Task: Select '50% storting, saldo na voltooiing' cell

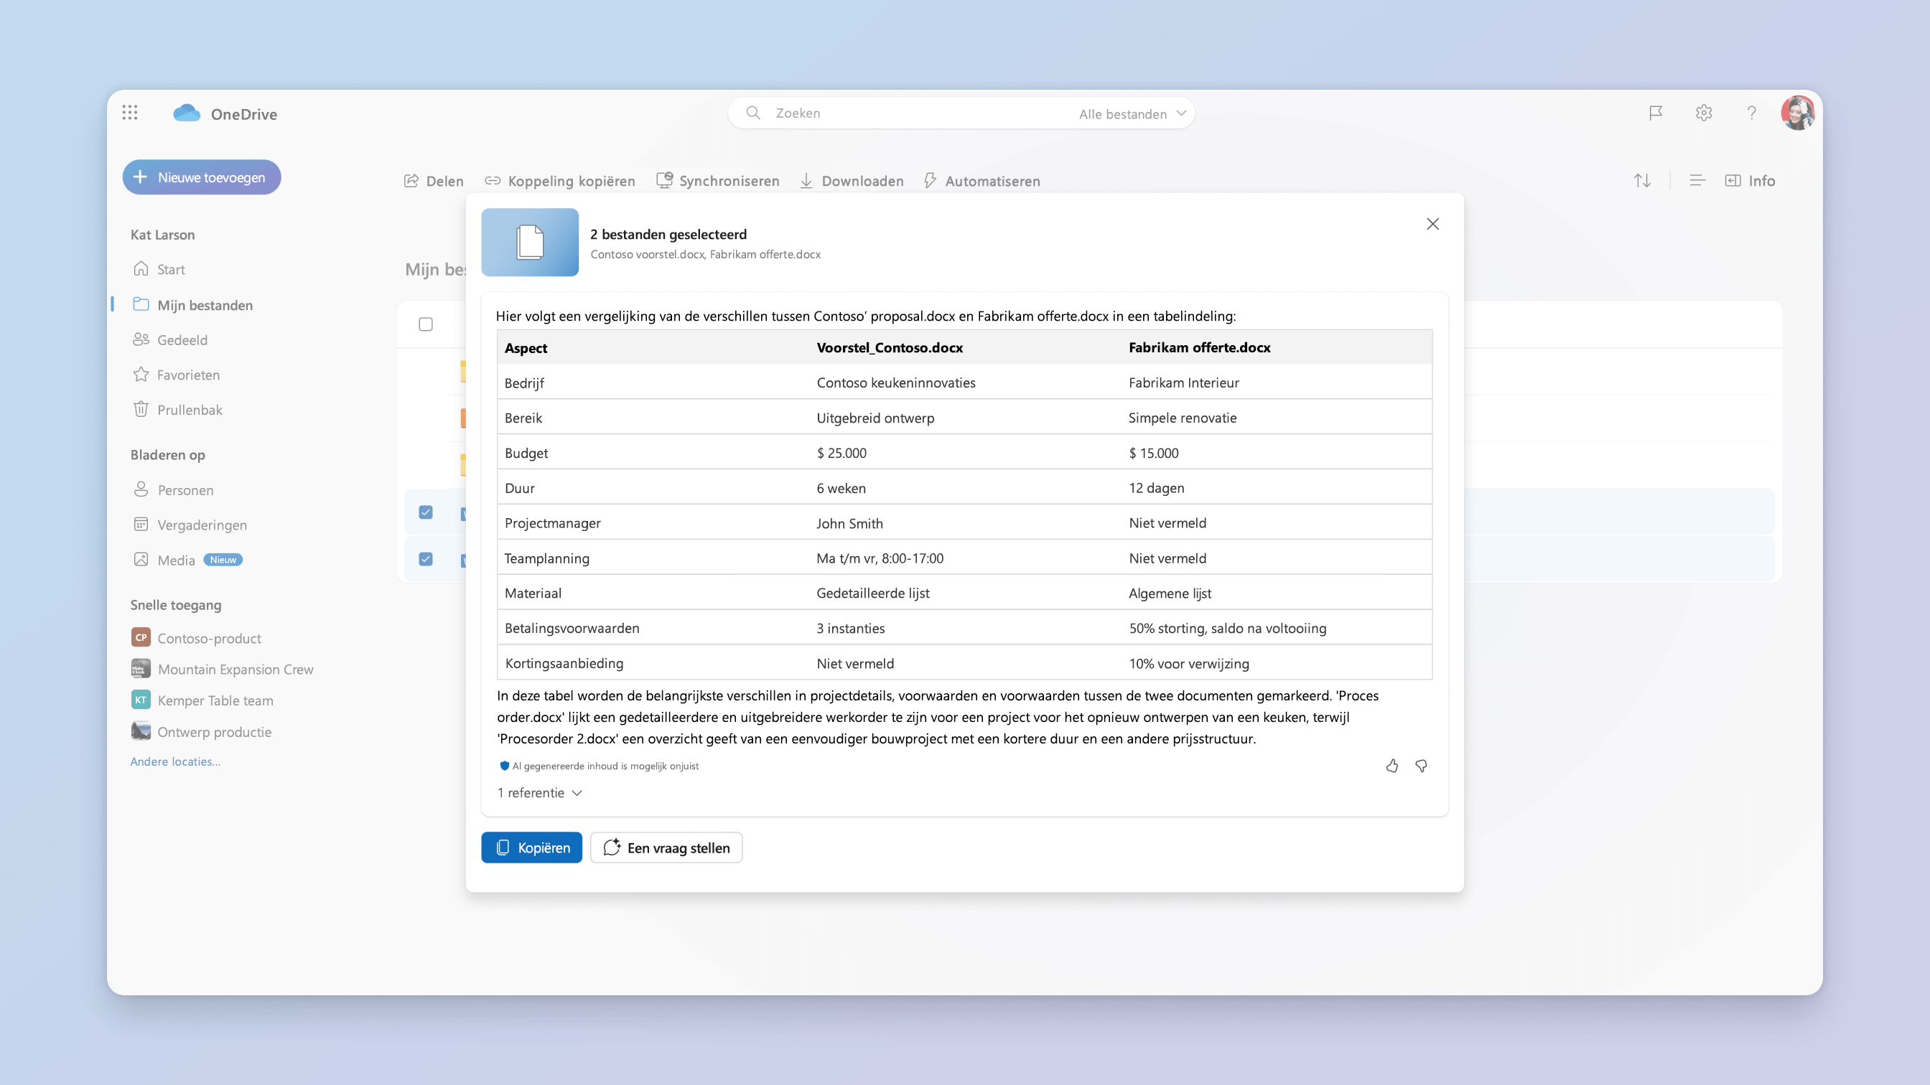Action: point(1227,628)
